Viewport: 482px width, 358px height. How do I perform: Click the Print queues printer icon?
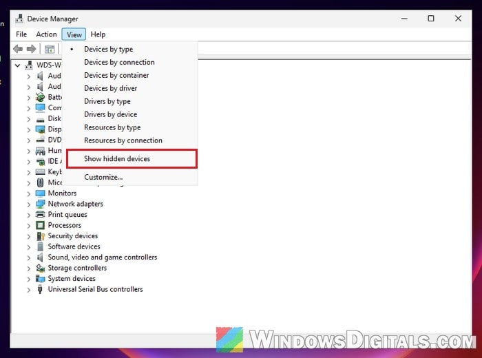click(x=40, y=215)
